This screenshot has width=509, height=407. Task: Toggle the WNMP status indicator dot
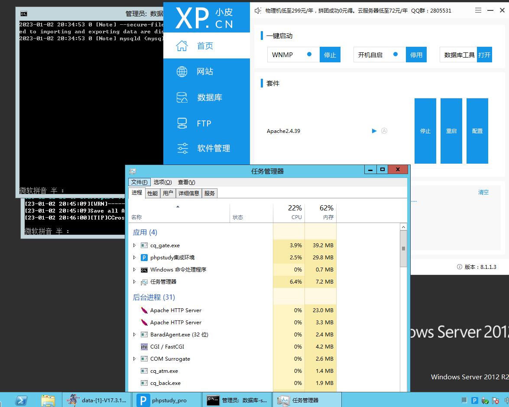[x=309, y=54]
